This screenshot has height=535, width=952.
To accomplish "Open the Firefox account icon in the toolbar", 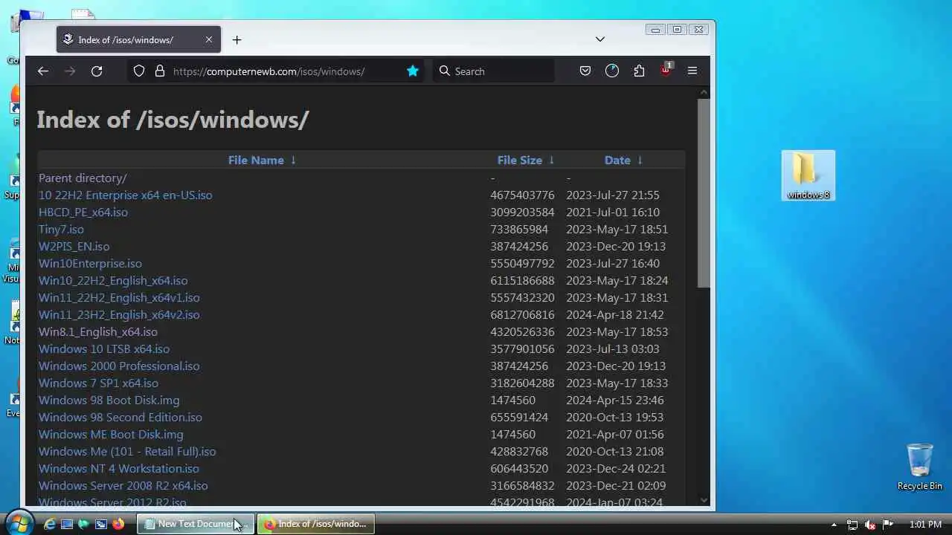I will click(612, 71).
